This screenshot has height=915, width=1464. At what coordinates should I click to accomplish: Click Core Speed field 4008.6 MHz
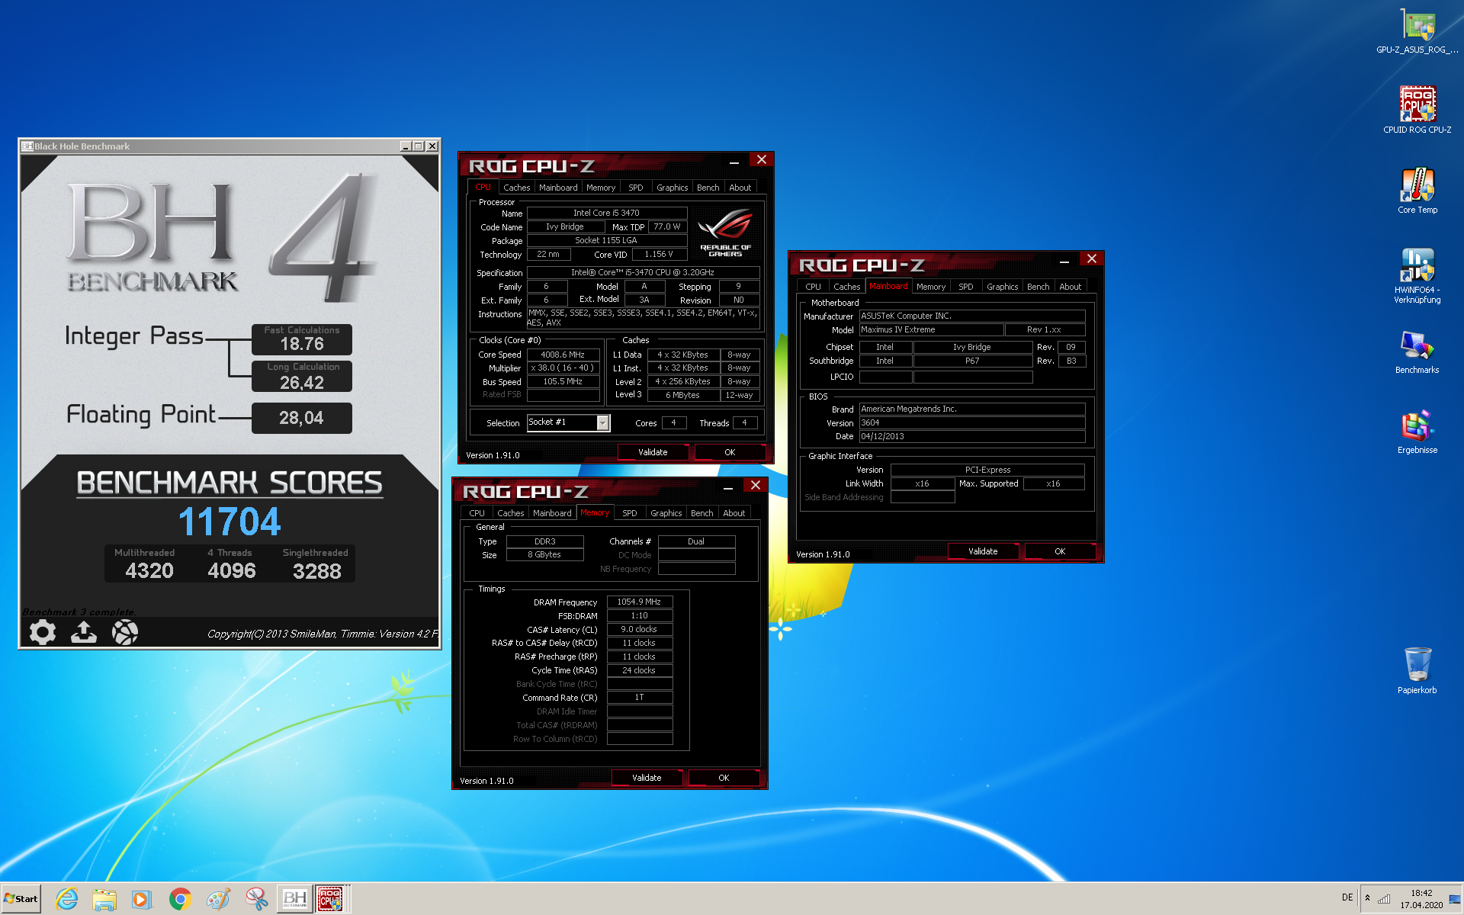pos(563,355)
